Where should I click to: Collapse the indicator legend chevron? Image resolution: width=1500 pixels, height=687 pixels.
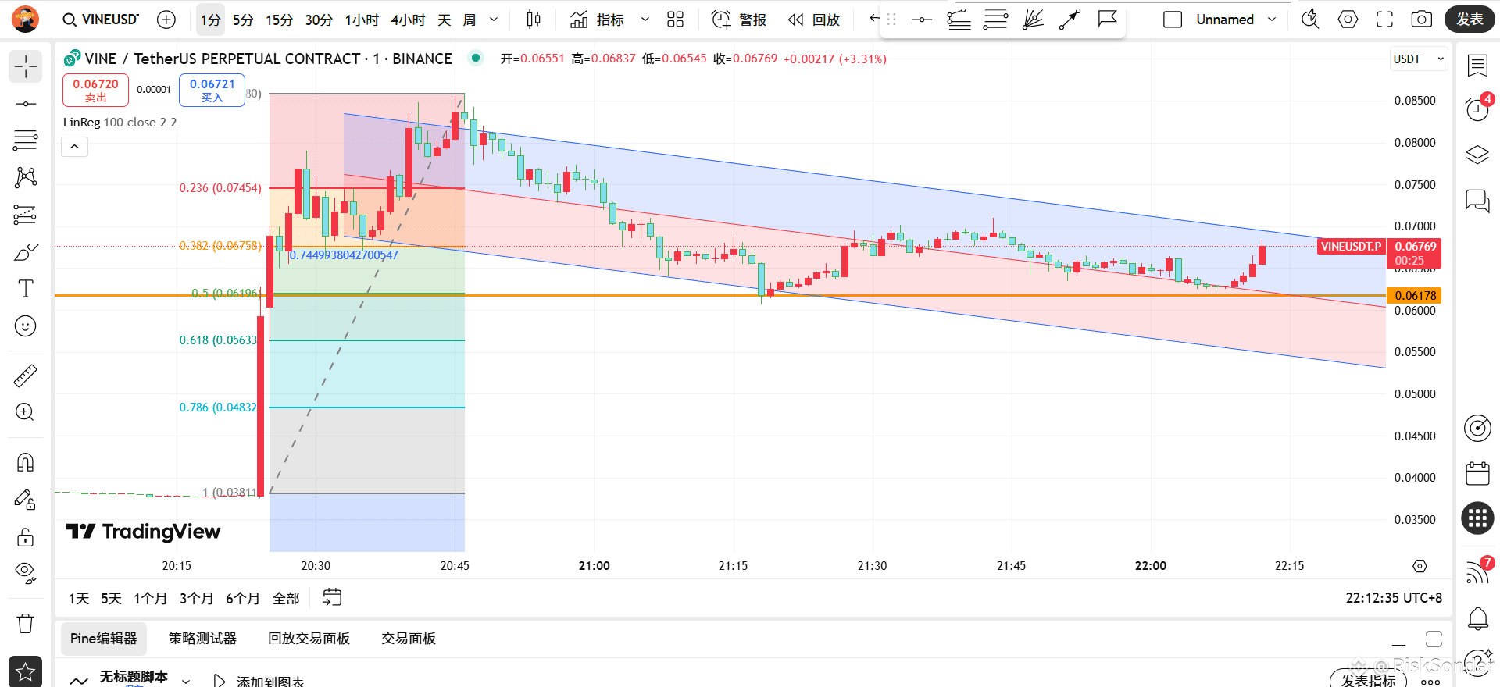(75, 146)
